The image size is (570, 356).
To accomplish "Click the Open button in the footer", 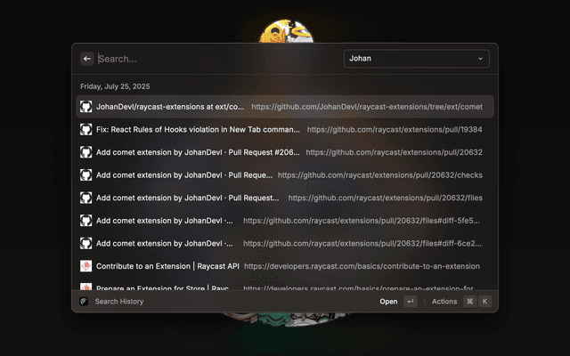I will click(388, 302).
